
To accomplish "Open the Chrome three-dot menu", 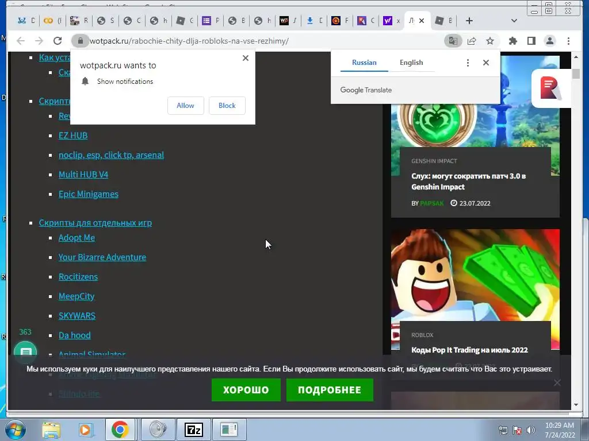I will coord(569,41).
